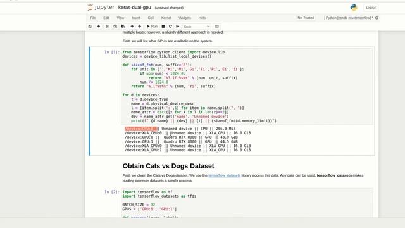Viewport: 405px width, 228px height.
Task: Click the Jupyter logo
Action: click(x=101, y=8)
